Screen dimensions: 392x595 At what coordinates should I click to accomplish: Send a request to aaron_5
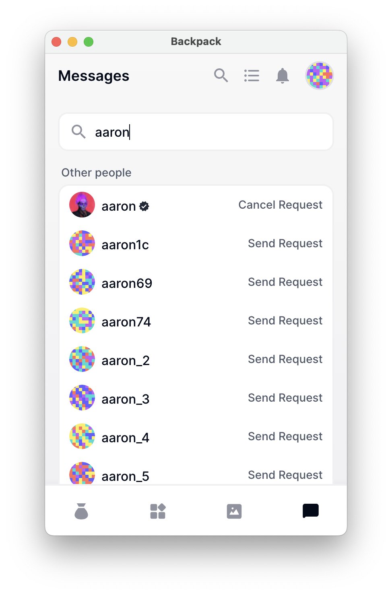285,475
